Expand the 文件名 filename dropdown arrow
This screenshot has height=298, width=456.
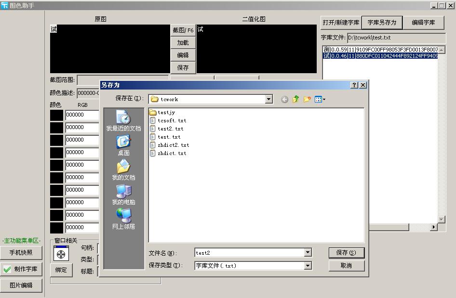308,252
